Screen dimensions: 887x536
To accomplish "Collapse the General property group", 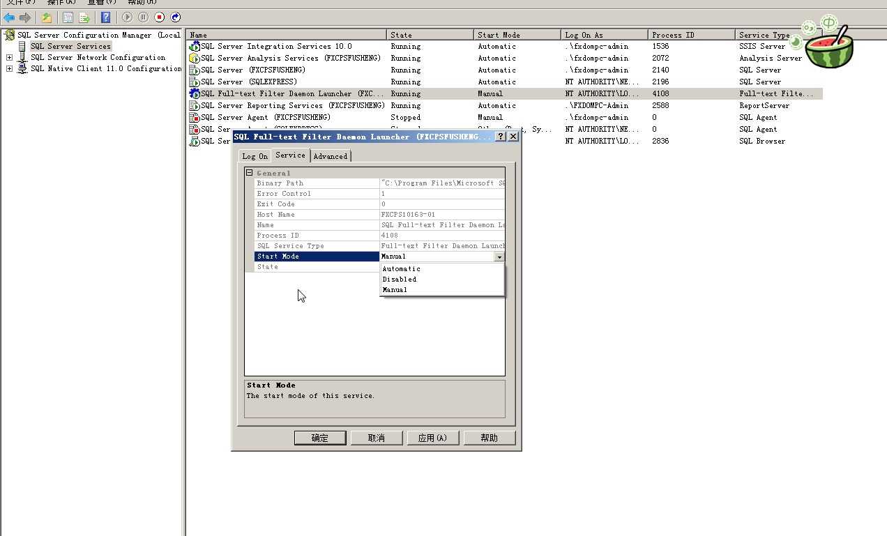I will pyautogui.click(x=250, y=173).
